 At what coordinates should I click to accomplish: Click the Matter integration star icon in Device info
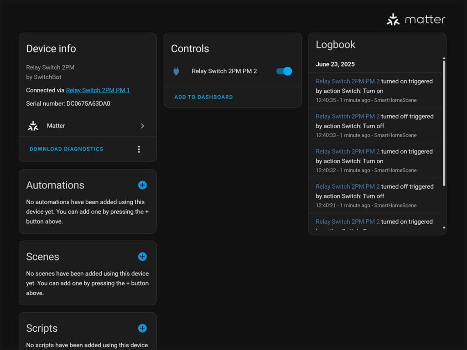tap(33, 126)
